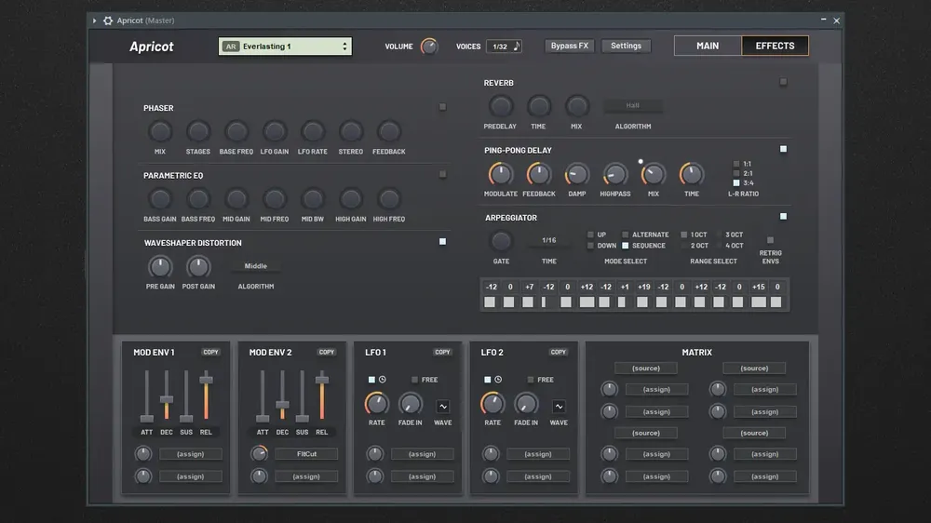This screenshot has height=523, width=931.
Task: Click the Mod Env 1 REL slider
Action: [x=206, y=396]
